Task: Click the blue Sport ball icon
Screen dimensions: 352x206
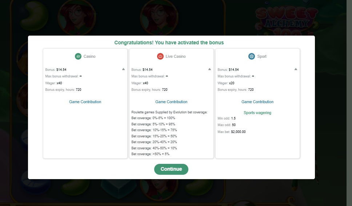Action: point(252,56)
